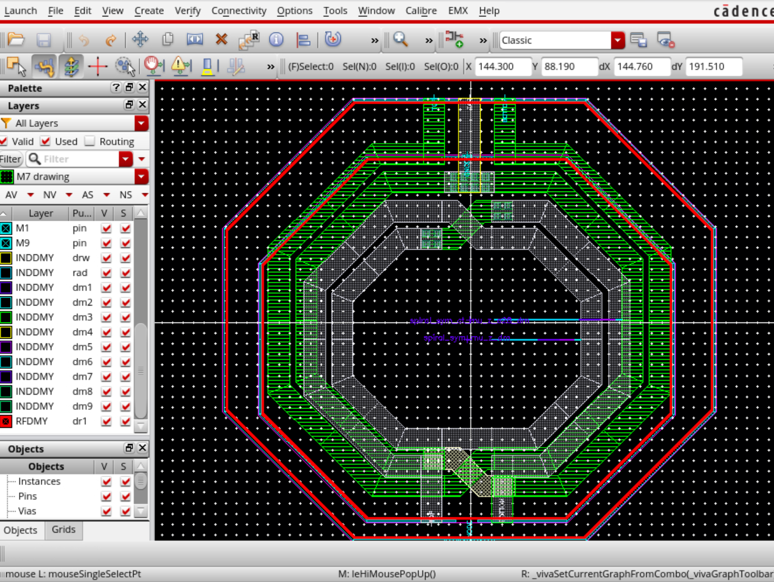Toggle the wire path routing icon
774x582 pixels.
click(x=44, y=66)
